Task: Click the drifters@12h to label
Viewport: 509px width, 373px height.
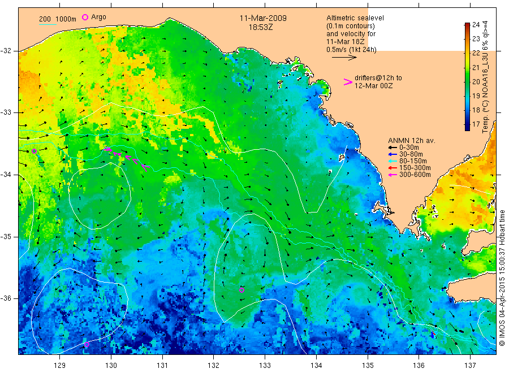Action: pos(378,78)
